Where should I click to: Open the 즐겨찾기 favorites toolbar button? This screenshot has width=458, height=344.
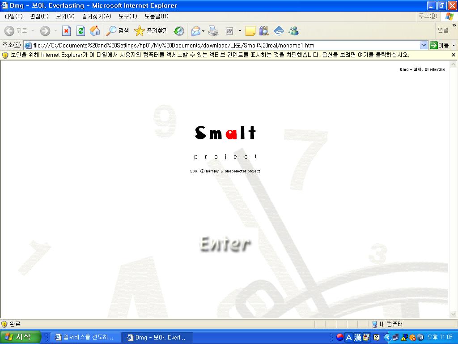151,31
